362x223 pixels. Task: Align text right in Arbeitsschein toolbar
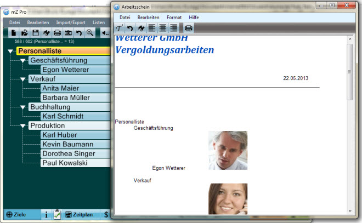[x=173, y=28]
